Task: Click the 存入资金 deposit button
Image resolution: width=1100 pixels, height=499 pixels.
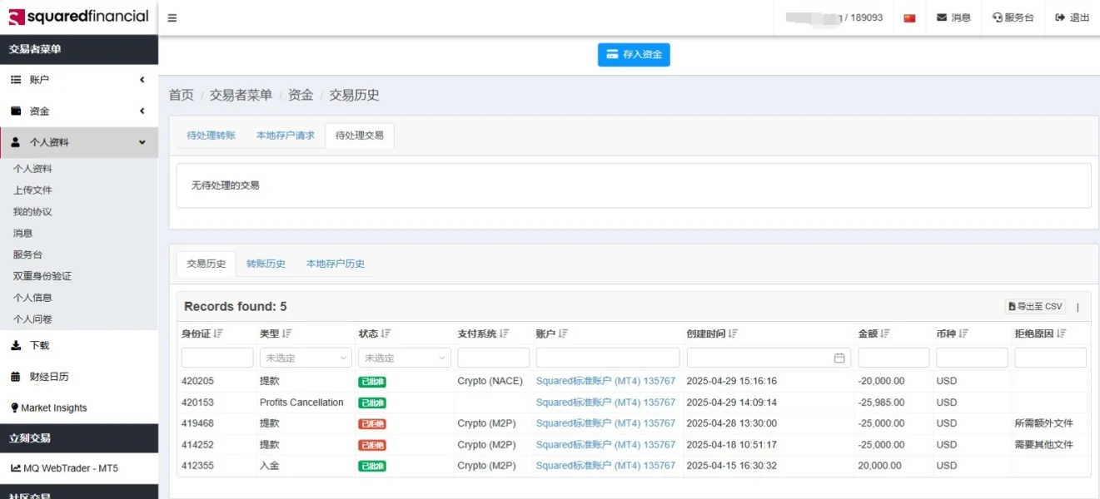Action: [x=634, y=55]
